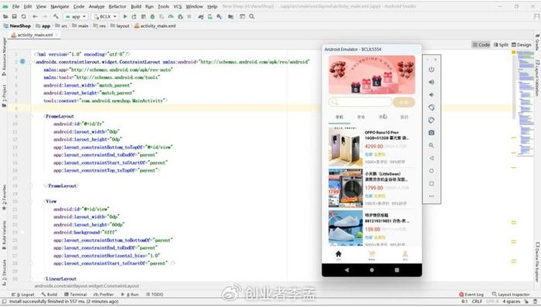Take emulator screenshot with camera icon
This screenshot has width=541, height=307.
(x=431, y=132)
